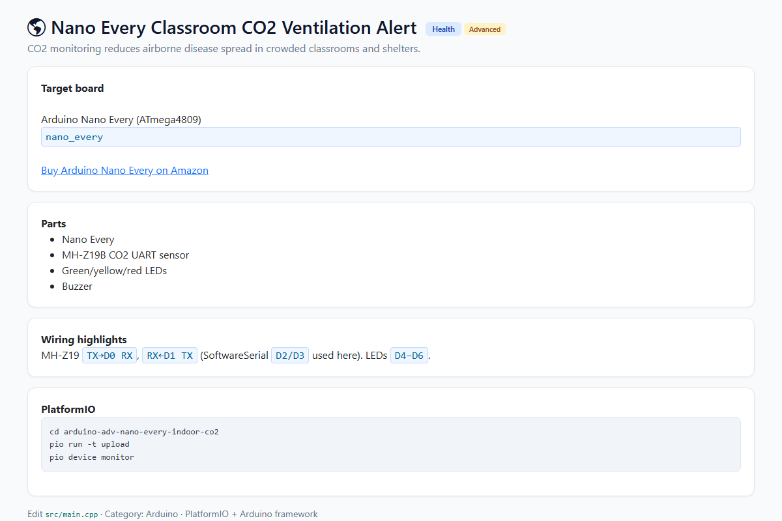The width and height of the screenshot is (782, 521).
Task: Click the page title Nano Every Classroom CO2 Ventilation Alert
Action: pyautogui.click(x=234, y=28)
